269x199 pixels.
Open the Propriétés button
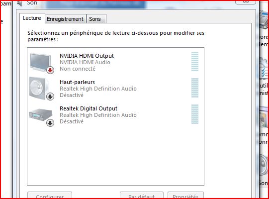point(185,196)
